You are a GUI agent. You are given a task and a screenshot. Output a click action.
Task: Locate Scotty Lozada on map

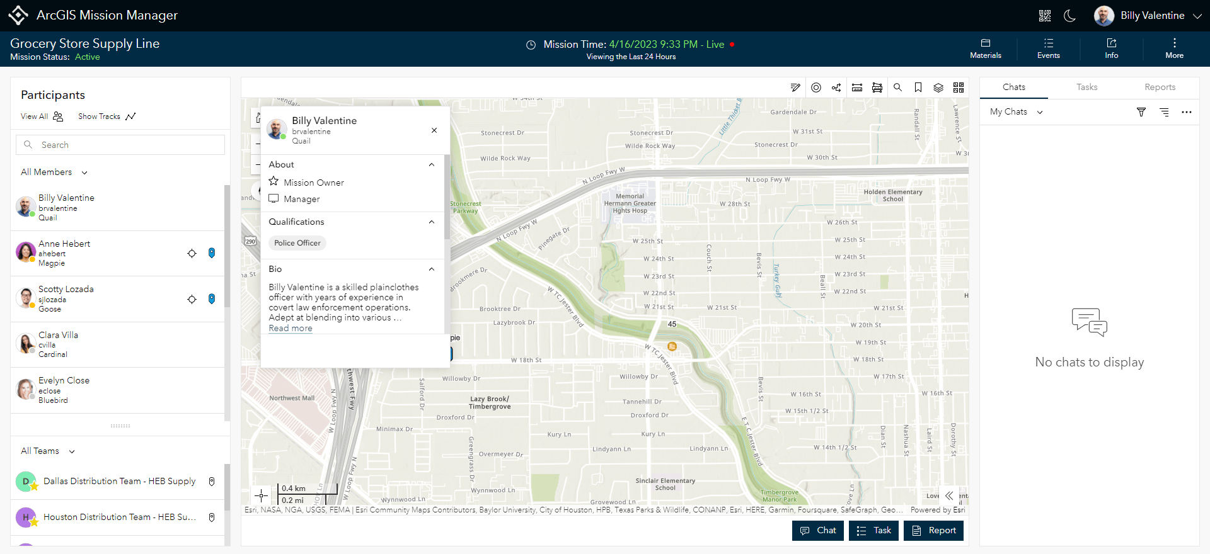coord(192,299)
